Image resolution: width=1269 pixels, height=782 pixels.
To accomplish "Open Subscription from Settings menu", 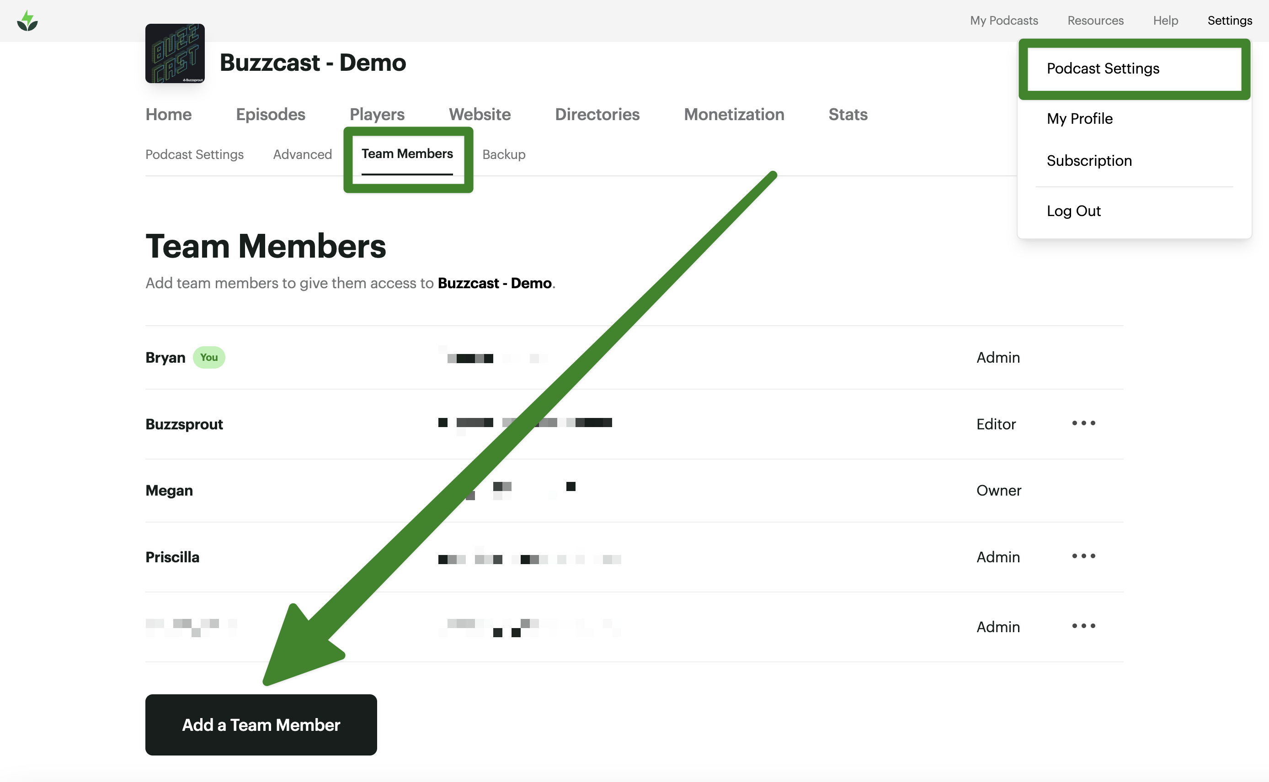I will (1089, 160).
